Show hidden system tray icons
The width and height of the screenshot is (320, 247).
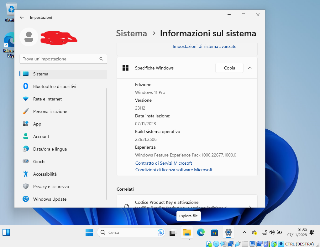244,232
